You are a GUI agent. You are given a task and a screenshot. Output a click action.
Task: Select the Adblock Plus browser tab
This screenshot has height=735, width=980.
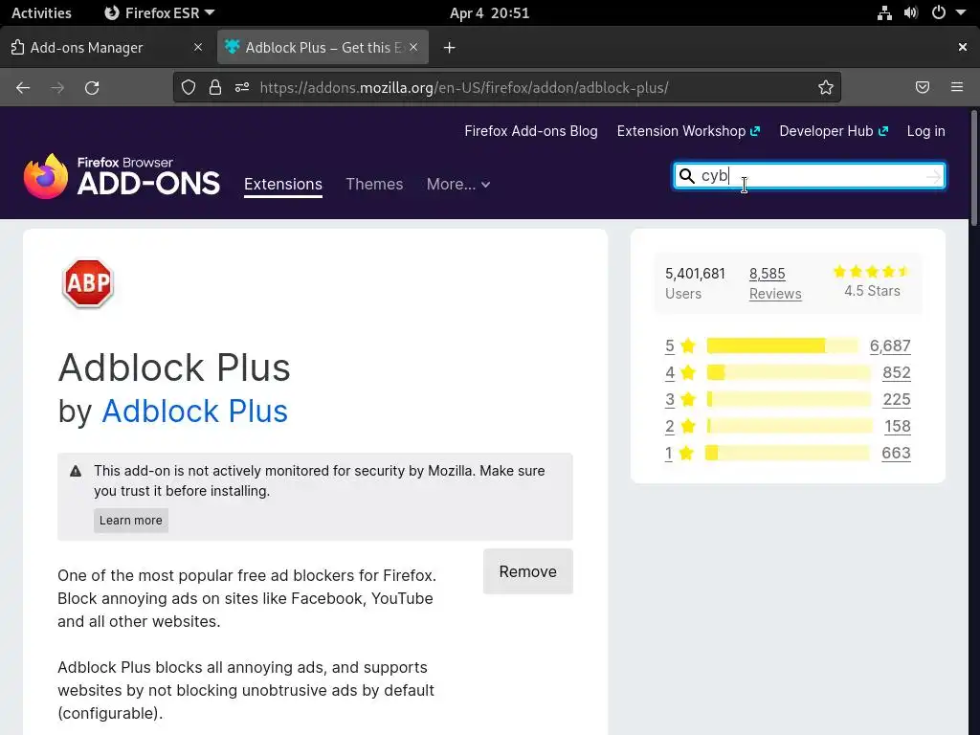point(323,48)
